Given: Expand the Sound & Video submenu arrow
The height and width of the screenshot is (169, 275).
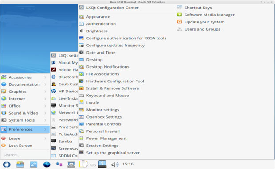Looking at the screenshot, I should point(45,113).
